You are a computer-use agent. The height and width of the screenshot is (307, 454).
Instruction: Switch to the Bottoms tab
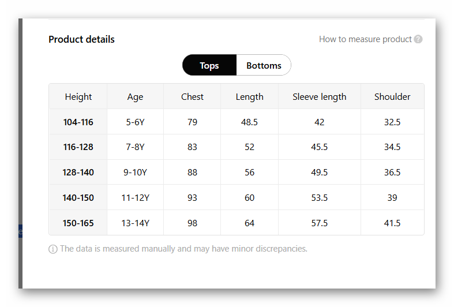pos(264,65)
